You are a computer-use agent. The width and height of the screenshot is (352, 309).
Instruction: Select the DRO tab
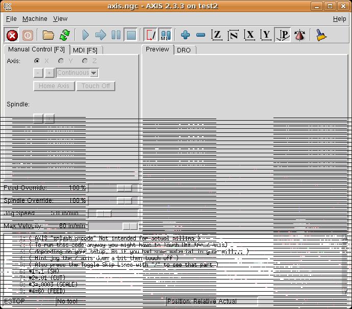184,50
